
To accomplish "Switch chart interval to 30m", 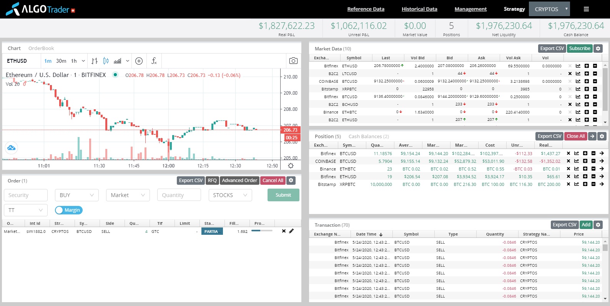I will (61, 61).
